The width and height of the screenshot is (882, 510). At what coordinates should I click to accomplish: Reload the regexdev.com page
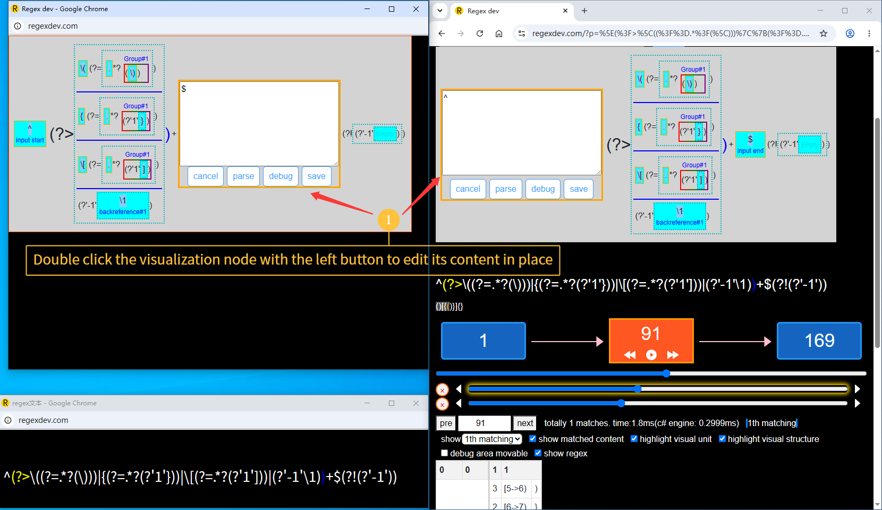coord(480,33)
